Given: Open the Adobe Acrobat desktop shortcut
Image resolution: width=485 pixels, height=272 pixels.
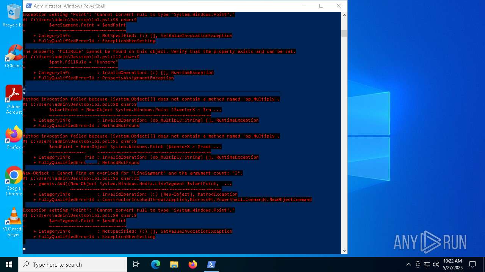Looking at the screenshot, I should (x=13, y=100).
